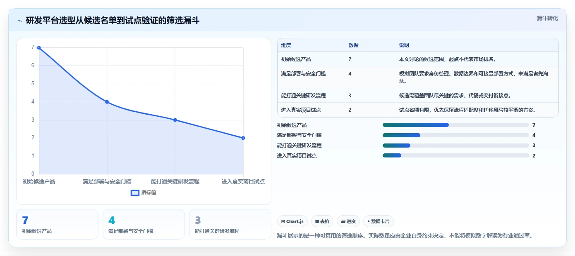Click the chart point for 初始候选产品
The image size is (575, 256).
(x=39, y=47)
